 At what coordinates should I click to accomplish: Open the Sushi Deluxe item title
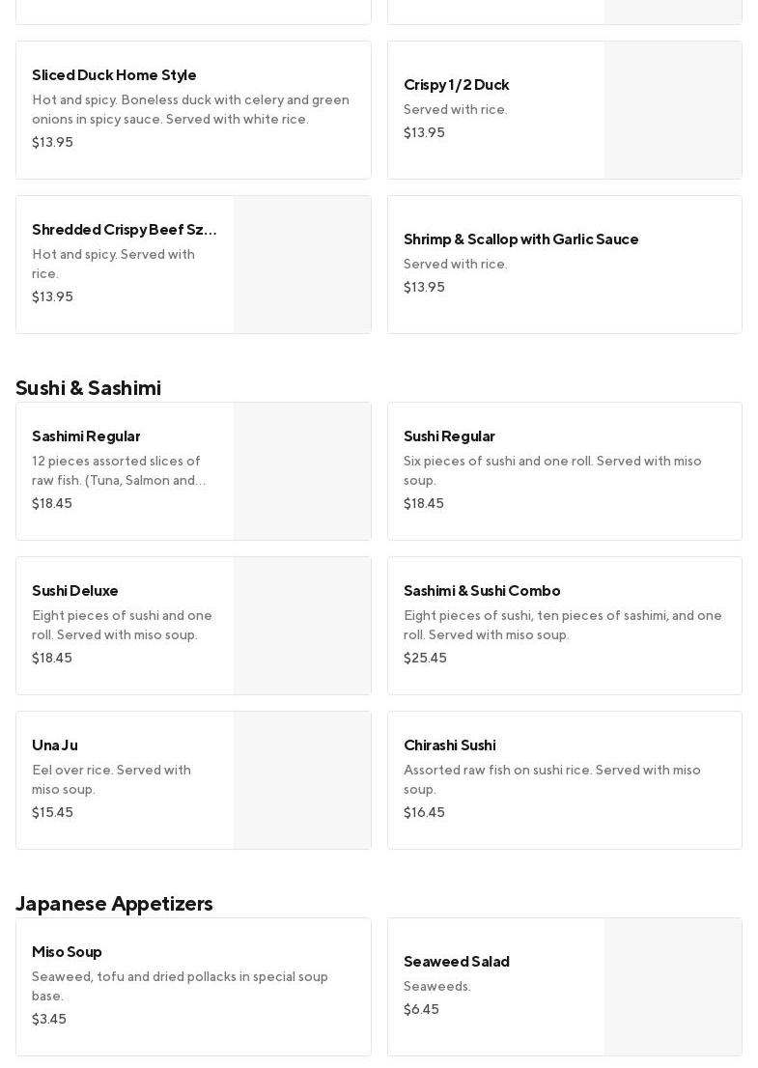click(75, 591)
